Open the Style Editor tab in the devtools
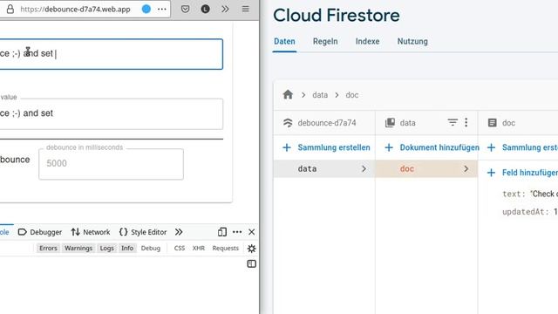Viewport: 558px width, 314px height. (x=143, y=232)
